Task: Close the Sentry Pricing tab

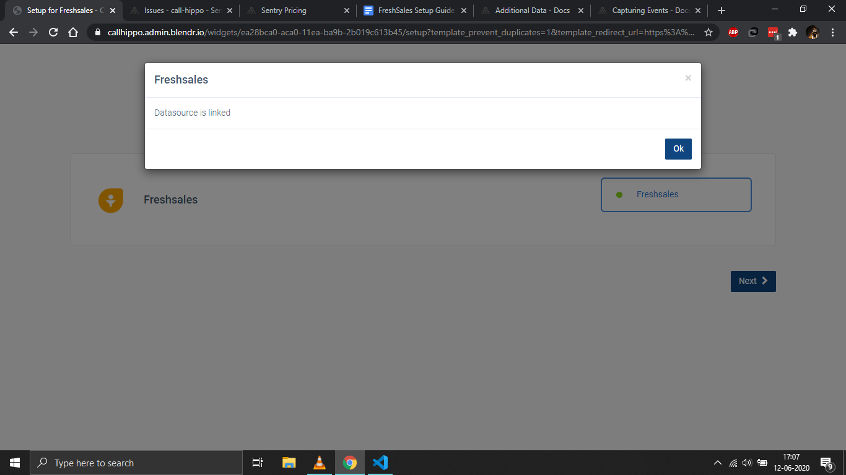Action: click(347, 11)
